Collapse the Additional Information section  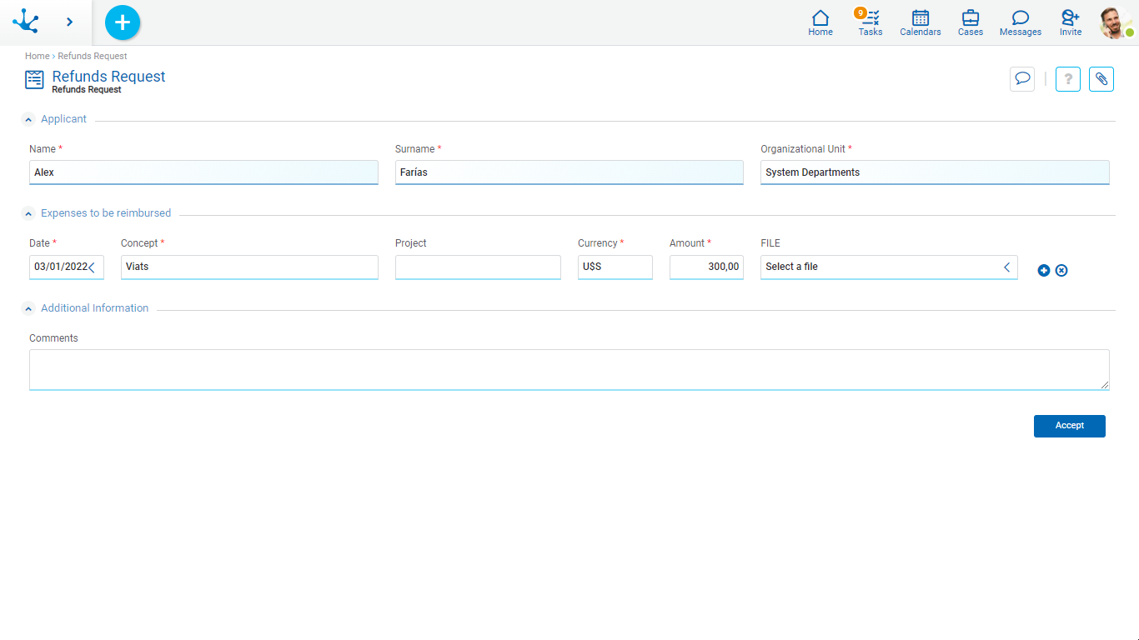pos(28,308)
